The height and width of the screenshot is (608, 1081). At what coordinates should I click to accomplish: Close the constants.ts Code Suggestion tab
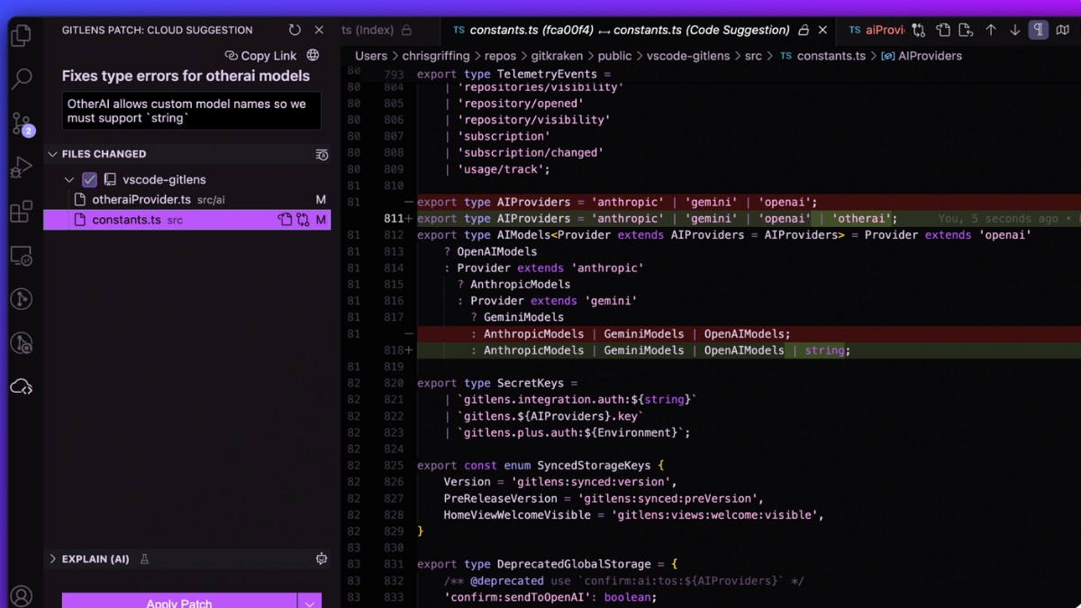pyautogui.click(x=822, y=30)
